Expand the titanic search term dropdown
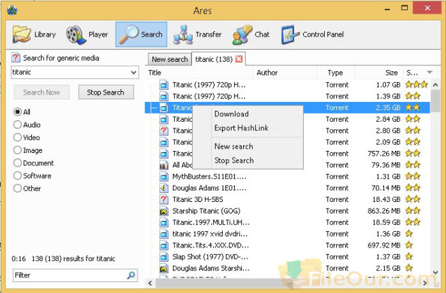Viewport: 446px width, 293px height. point(133,72)
